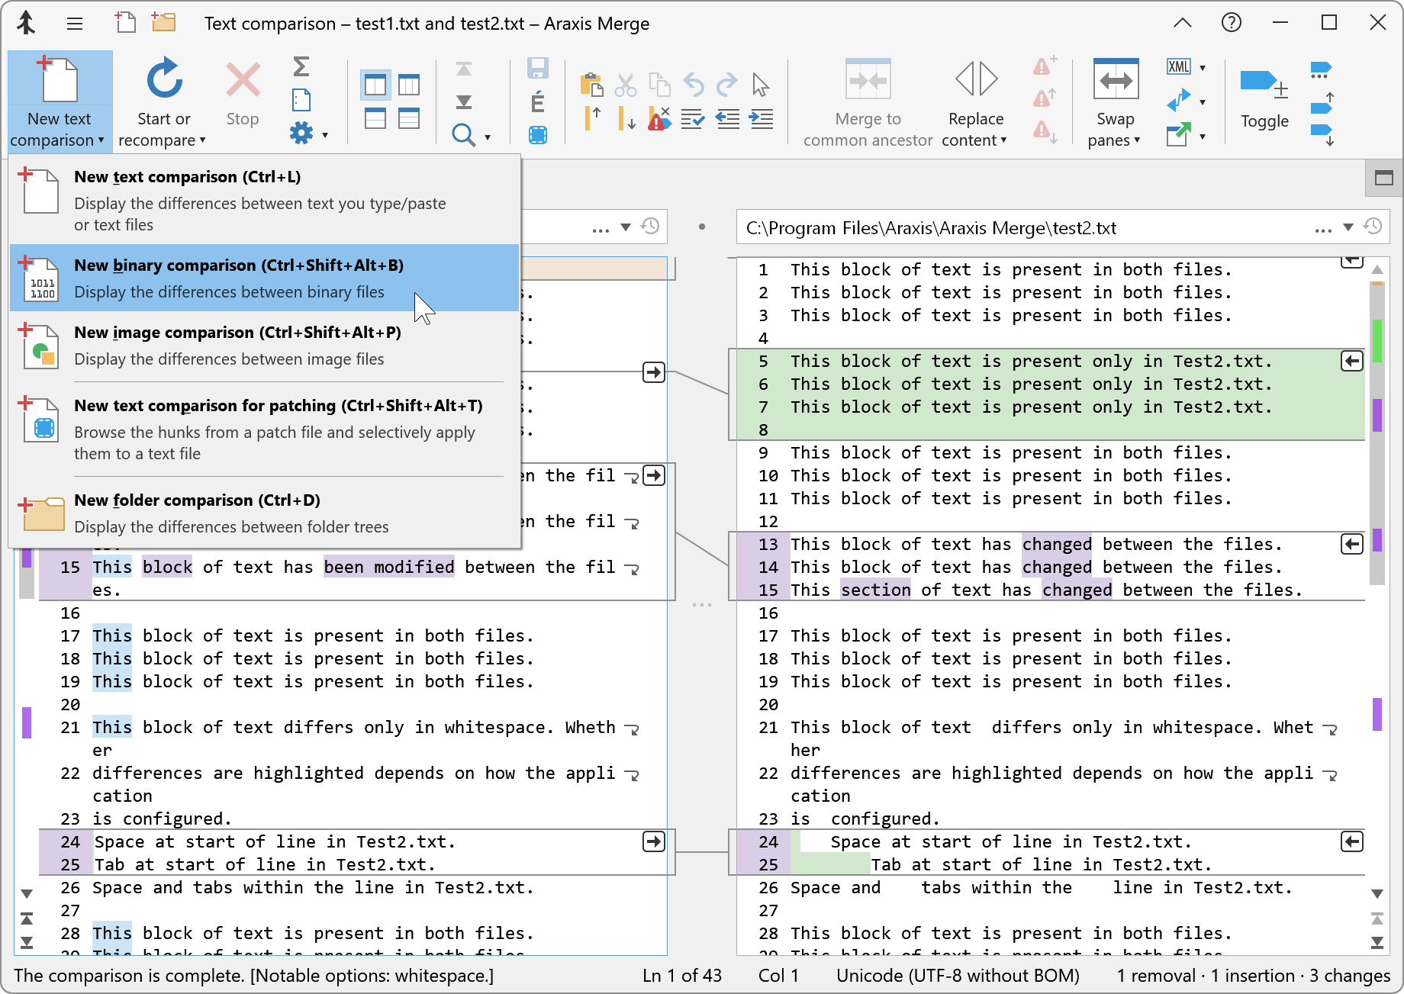1404x994 pixels.
Task: Expand the test2.txt file path dropdown
Action: click(1348, 227)
